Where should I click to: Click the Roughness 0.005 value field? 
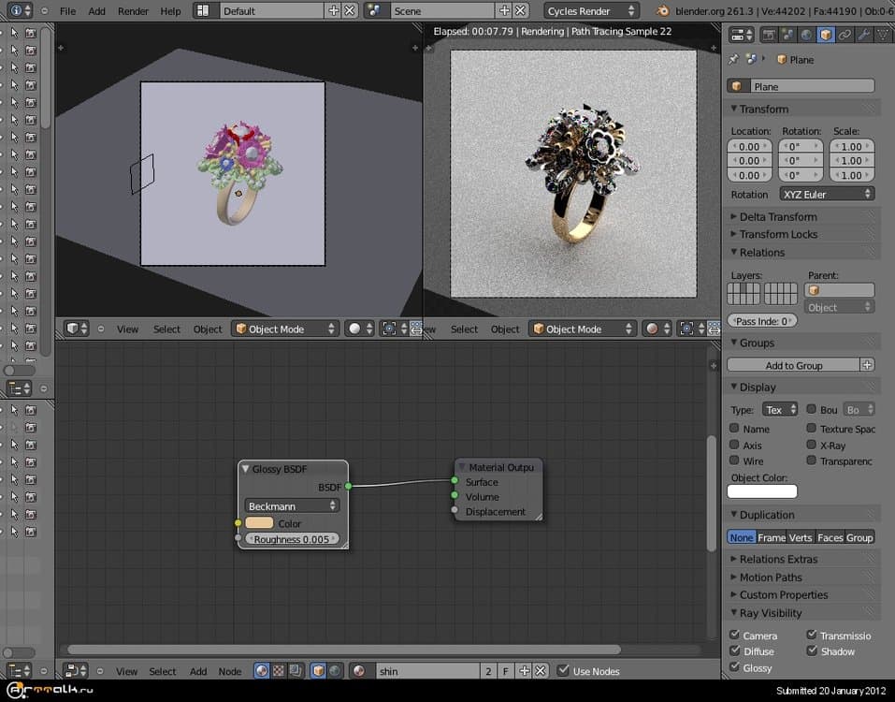tap(292, 539)
